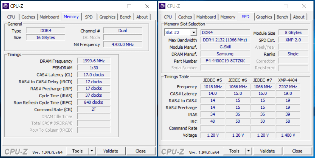Open the Caches tab in left window
This screenshot has width=315, height=158.
[28, 17]
